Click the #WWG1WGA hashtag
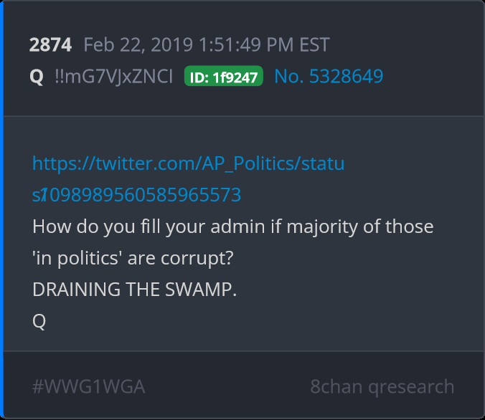The width and height of the screenshot is (485, 420). coord(88,386)
